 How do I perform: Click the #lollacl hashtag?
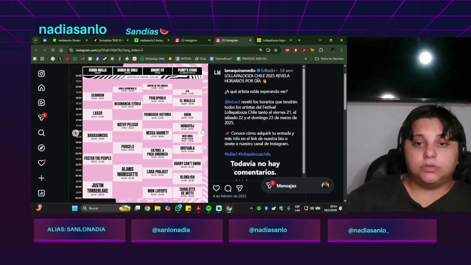click(x=231, y=154)
